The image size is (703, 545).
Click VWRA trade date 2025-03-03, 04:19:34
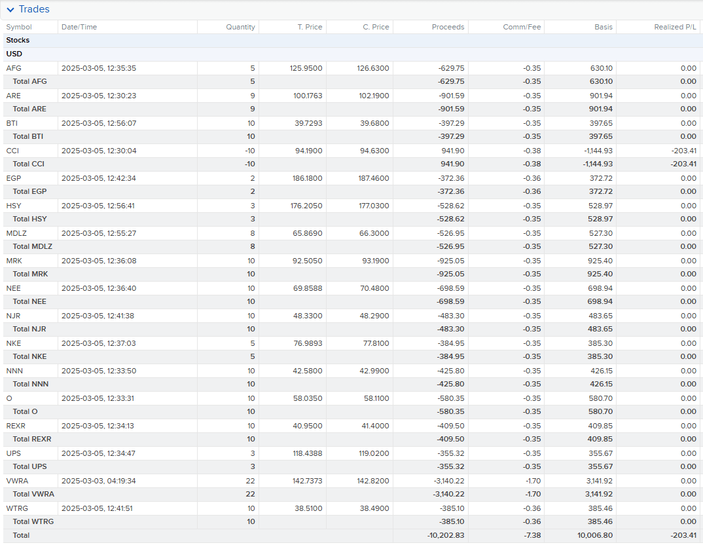[99, 481]
